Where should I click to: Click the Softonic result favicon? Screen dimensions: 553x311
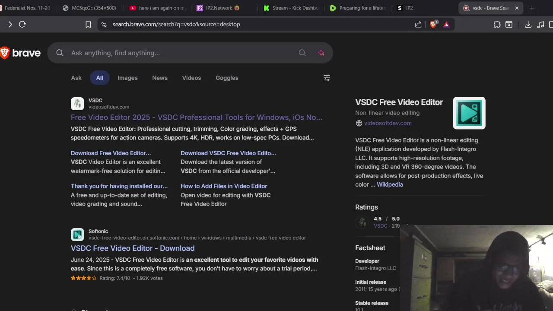77,235
